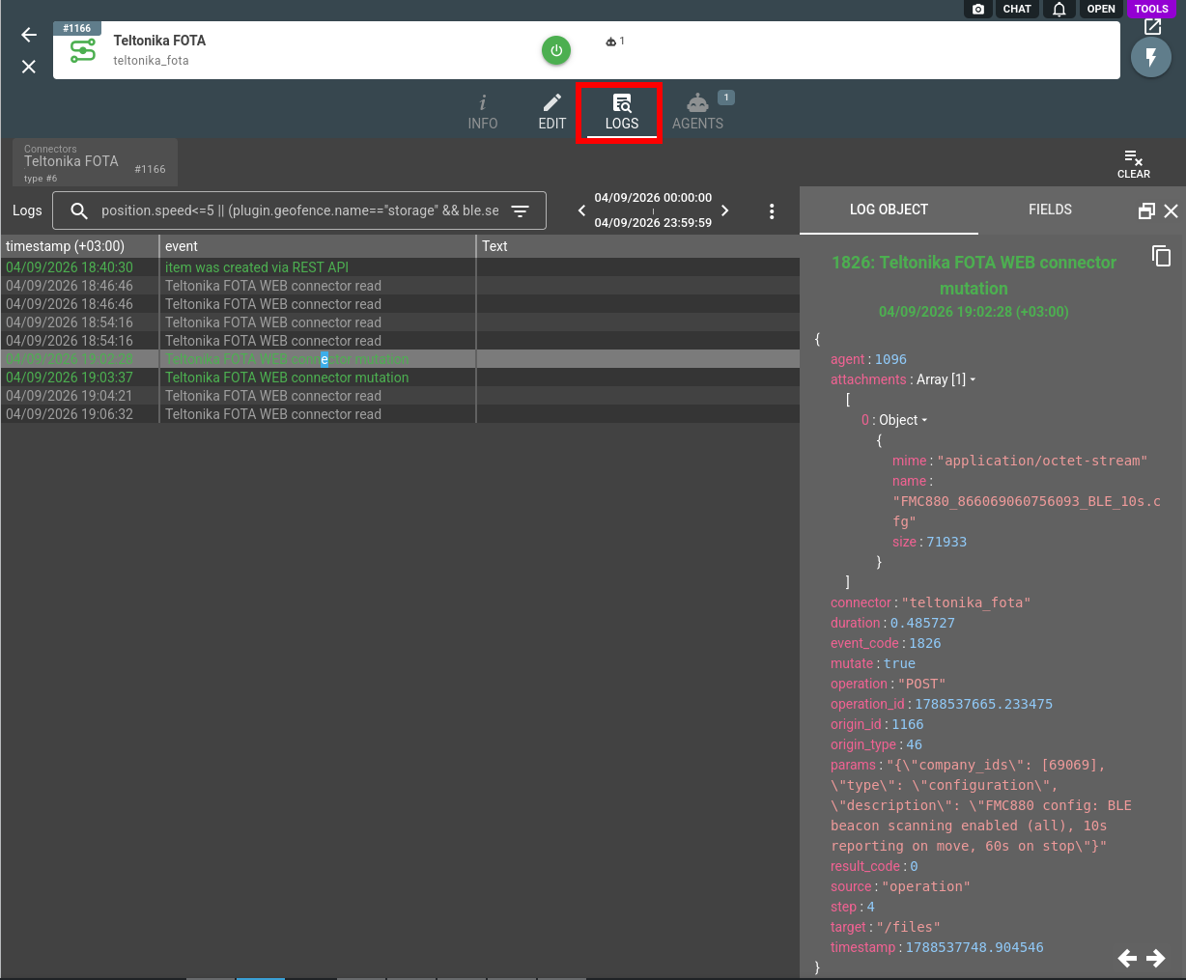Toggle the green power button for Teltonika FOTA
Image resolution: width=1186 pixels, height=980 pixels.
coord(556,50)
